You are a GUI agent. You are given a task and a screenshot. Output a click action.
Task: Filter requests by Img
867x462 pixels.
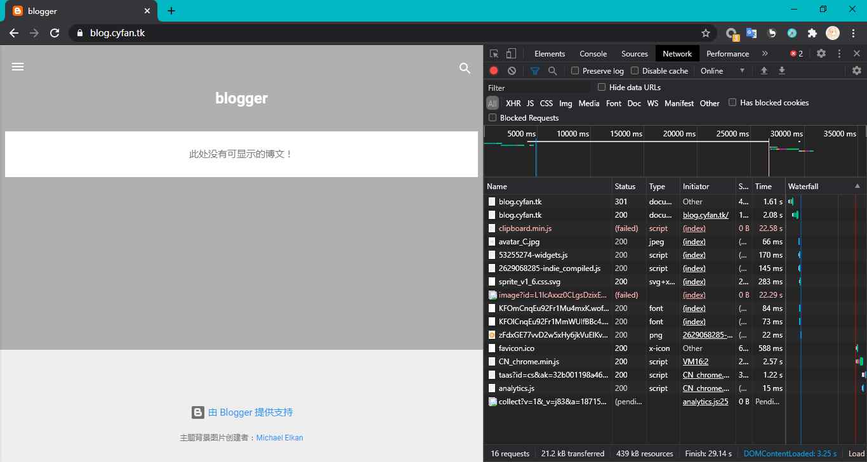click(566, 103)
